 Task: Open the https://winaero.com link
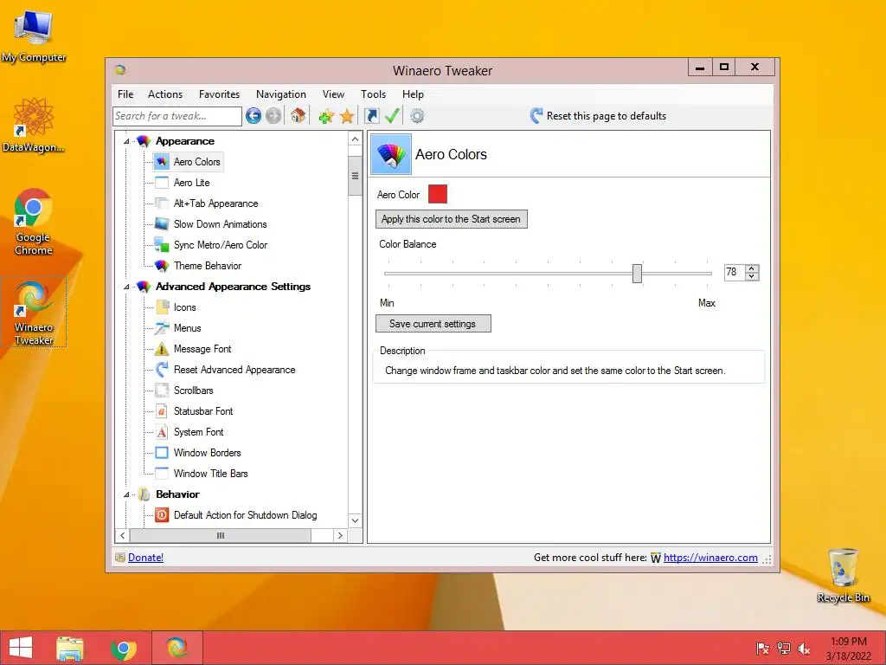tap(710, 558)
